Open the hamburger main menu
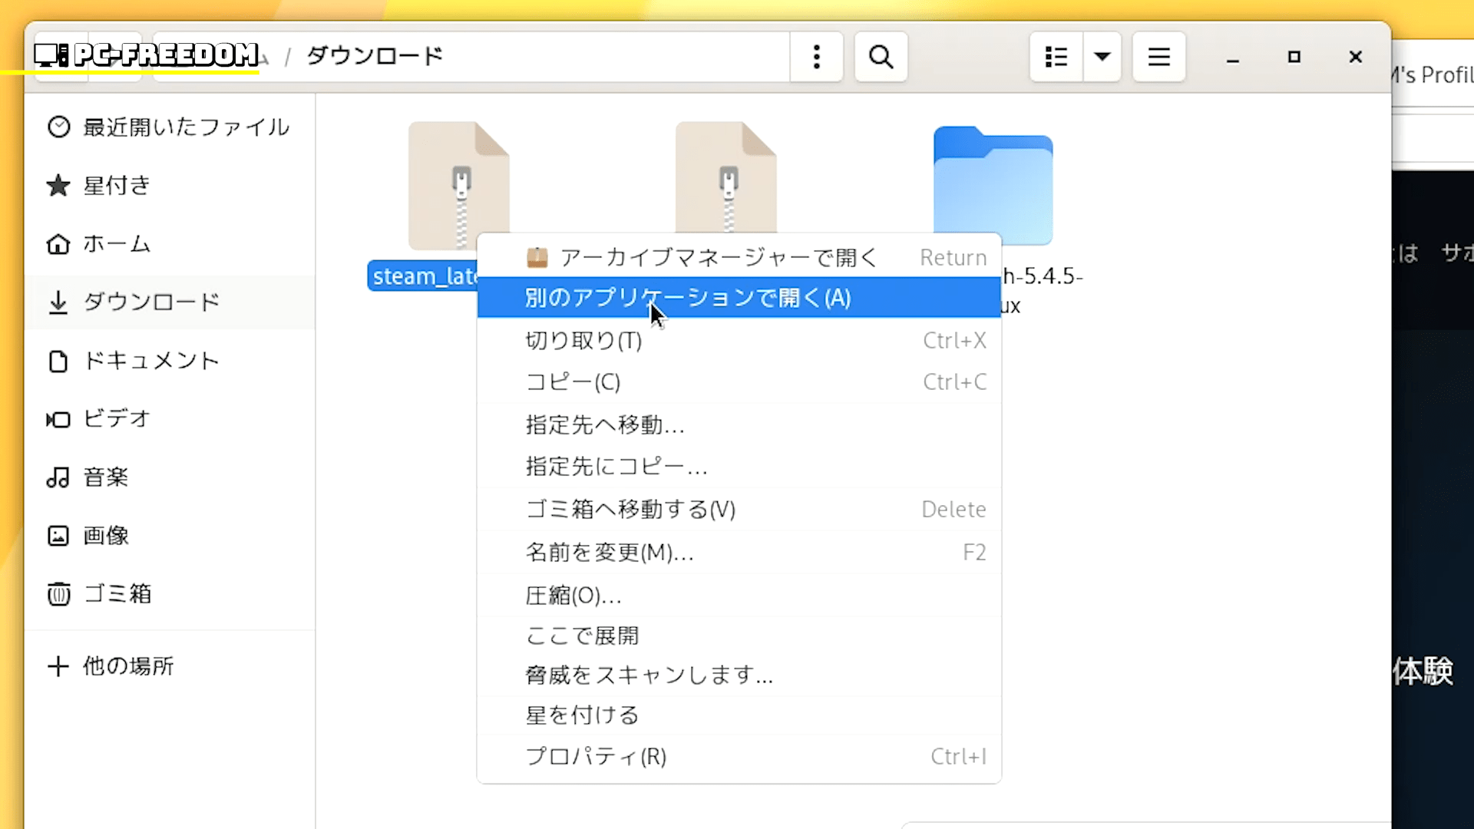Image resolution: width=1474 pixels, height=829 pixels. [x=1158, y=57]
